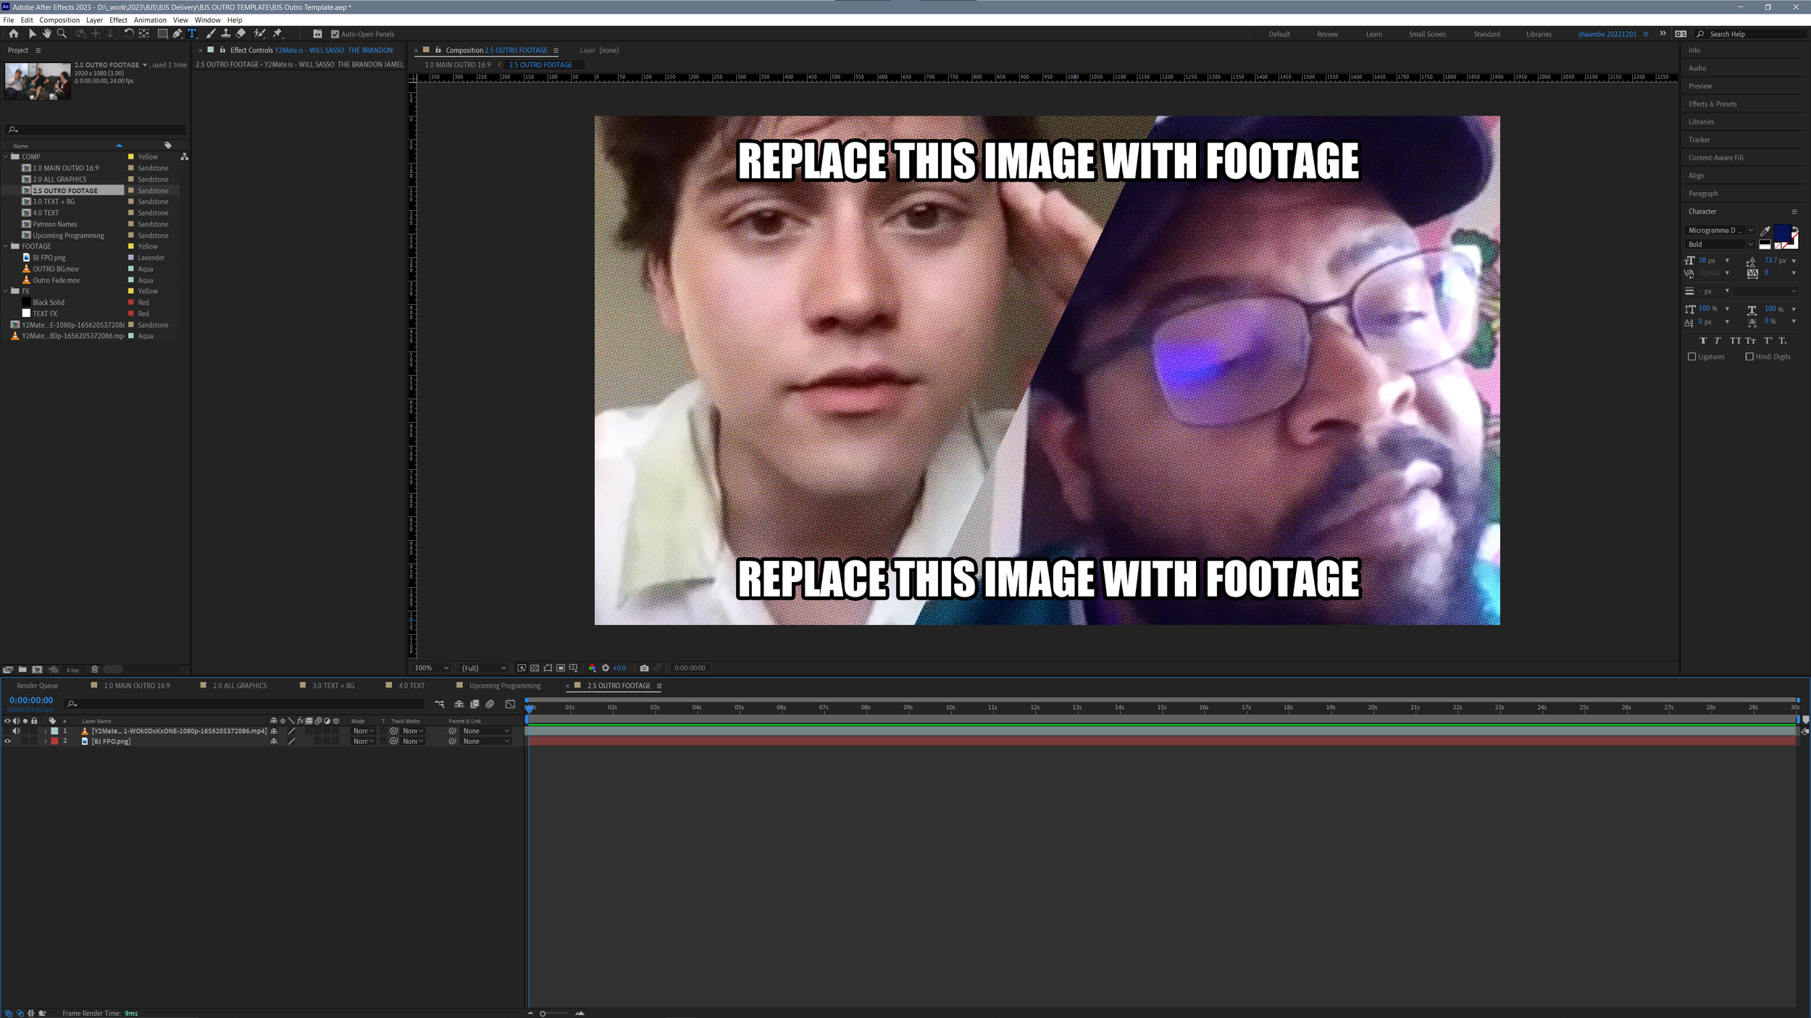Screen dimensions: 1811x1018
Task: Select the Pen tool
Action: click(x=176, y=33)
